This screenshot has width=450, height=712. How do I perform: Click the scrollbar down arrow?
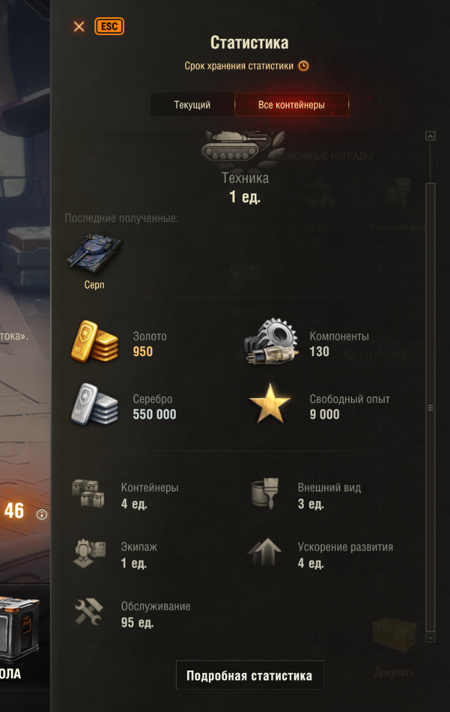[431, 637]
